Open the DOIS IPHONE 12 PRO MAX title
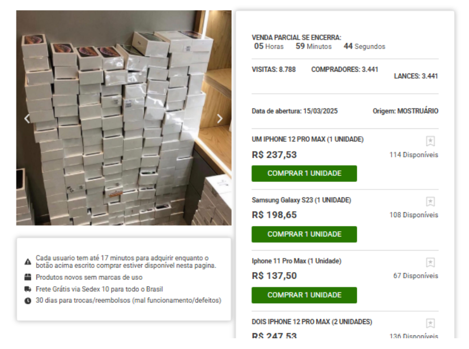Viewport: 469px width, 349px height. tap(312, 322)
